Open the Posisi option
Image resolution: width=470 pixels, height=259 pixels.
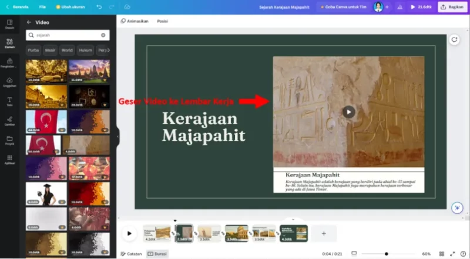coord(163,21)
